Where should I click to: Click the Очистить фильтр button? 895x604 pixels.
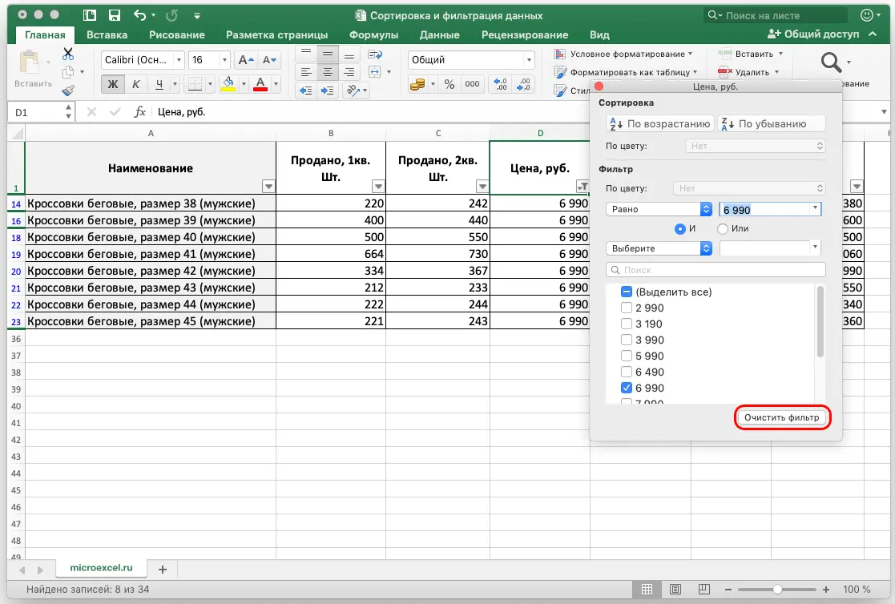click(x=781, y=417)
